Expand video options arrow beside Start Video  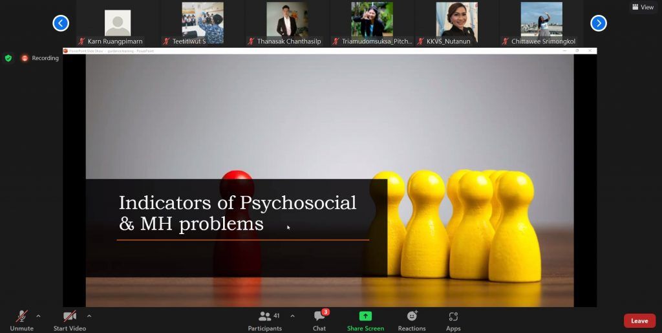89,316
